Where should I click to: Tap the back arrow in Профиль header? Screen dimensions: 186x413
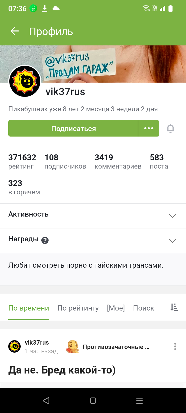[x=14, y=31]
